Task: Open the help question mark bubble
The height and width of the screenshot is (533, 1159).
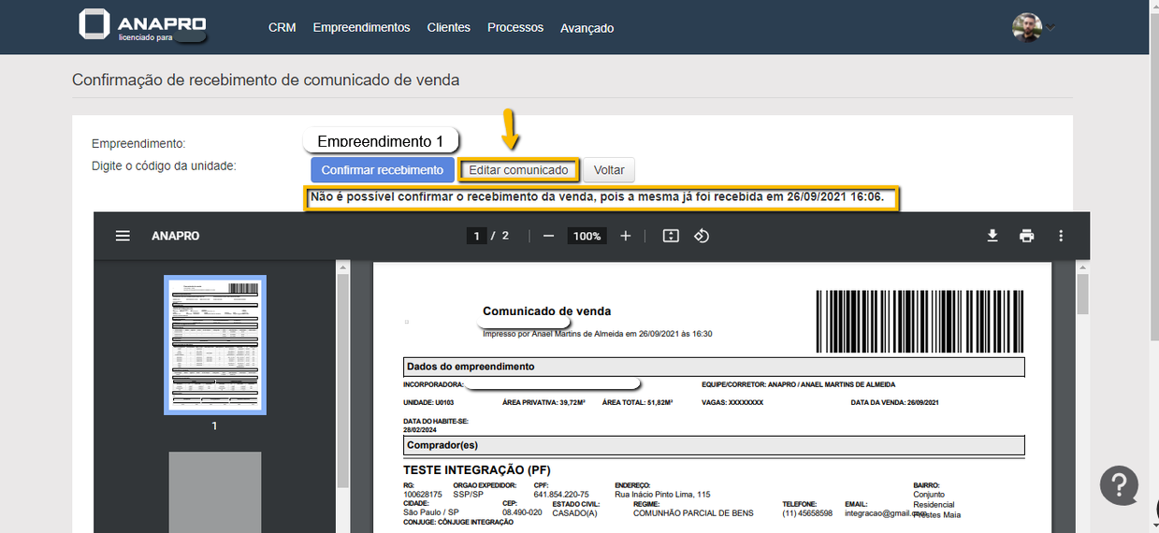Action: pos(1119,485)
